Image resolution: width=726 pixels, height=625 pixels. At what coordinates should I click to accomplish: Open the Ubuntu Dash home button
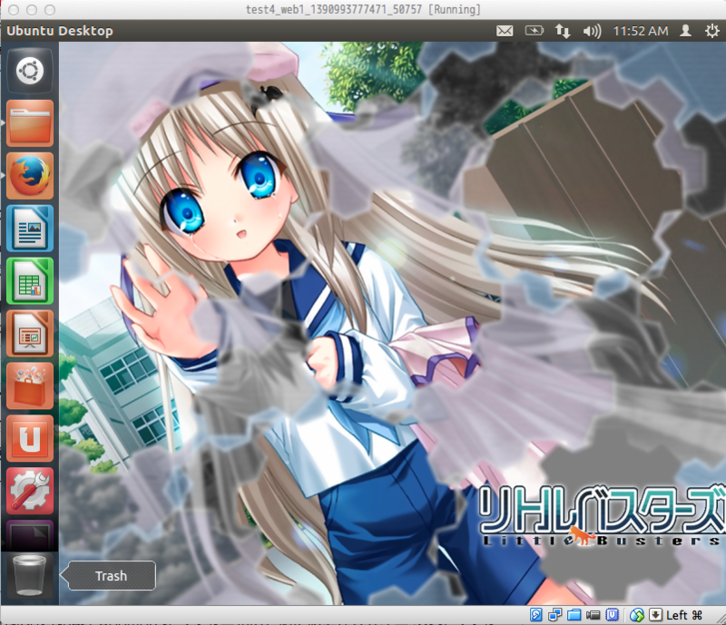point(30,71)
